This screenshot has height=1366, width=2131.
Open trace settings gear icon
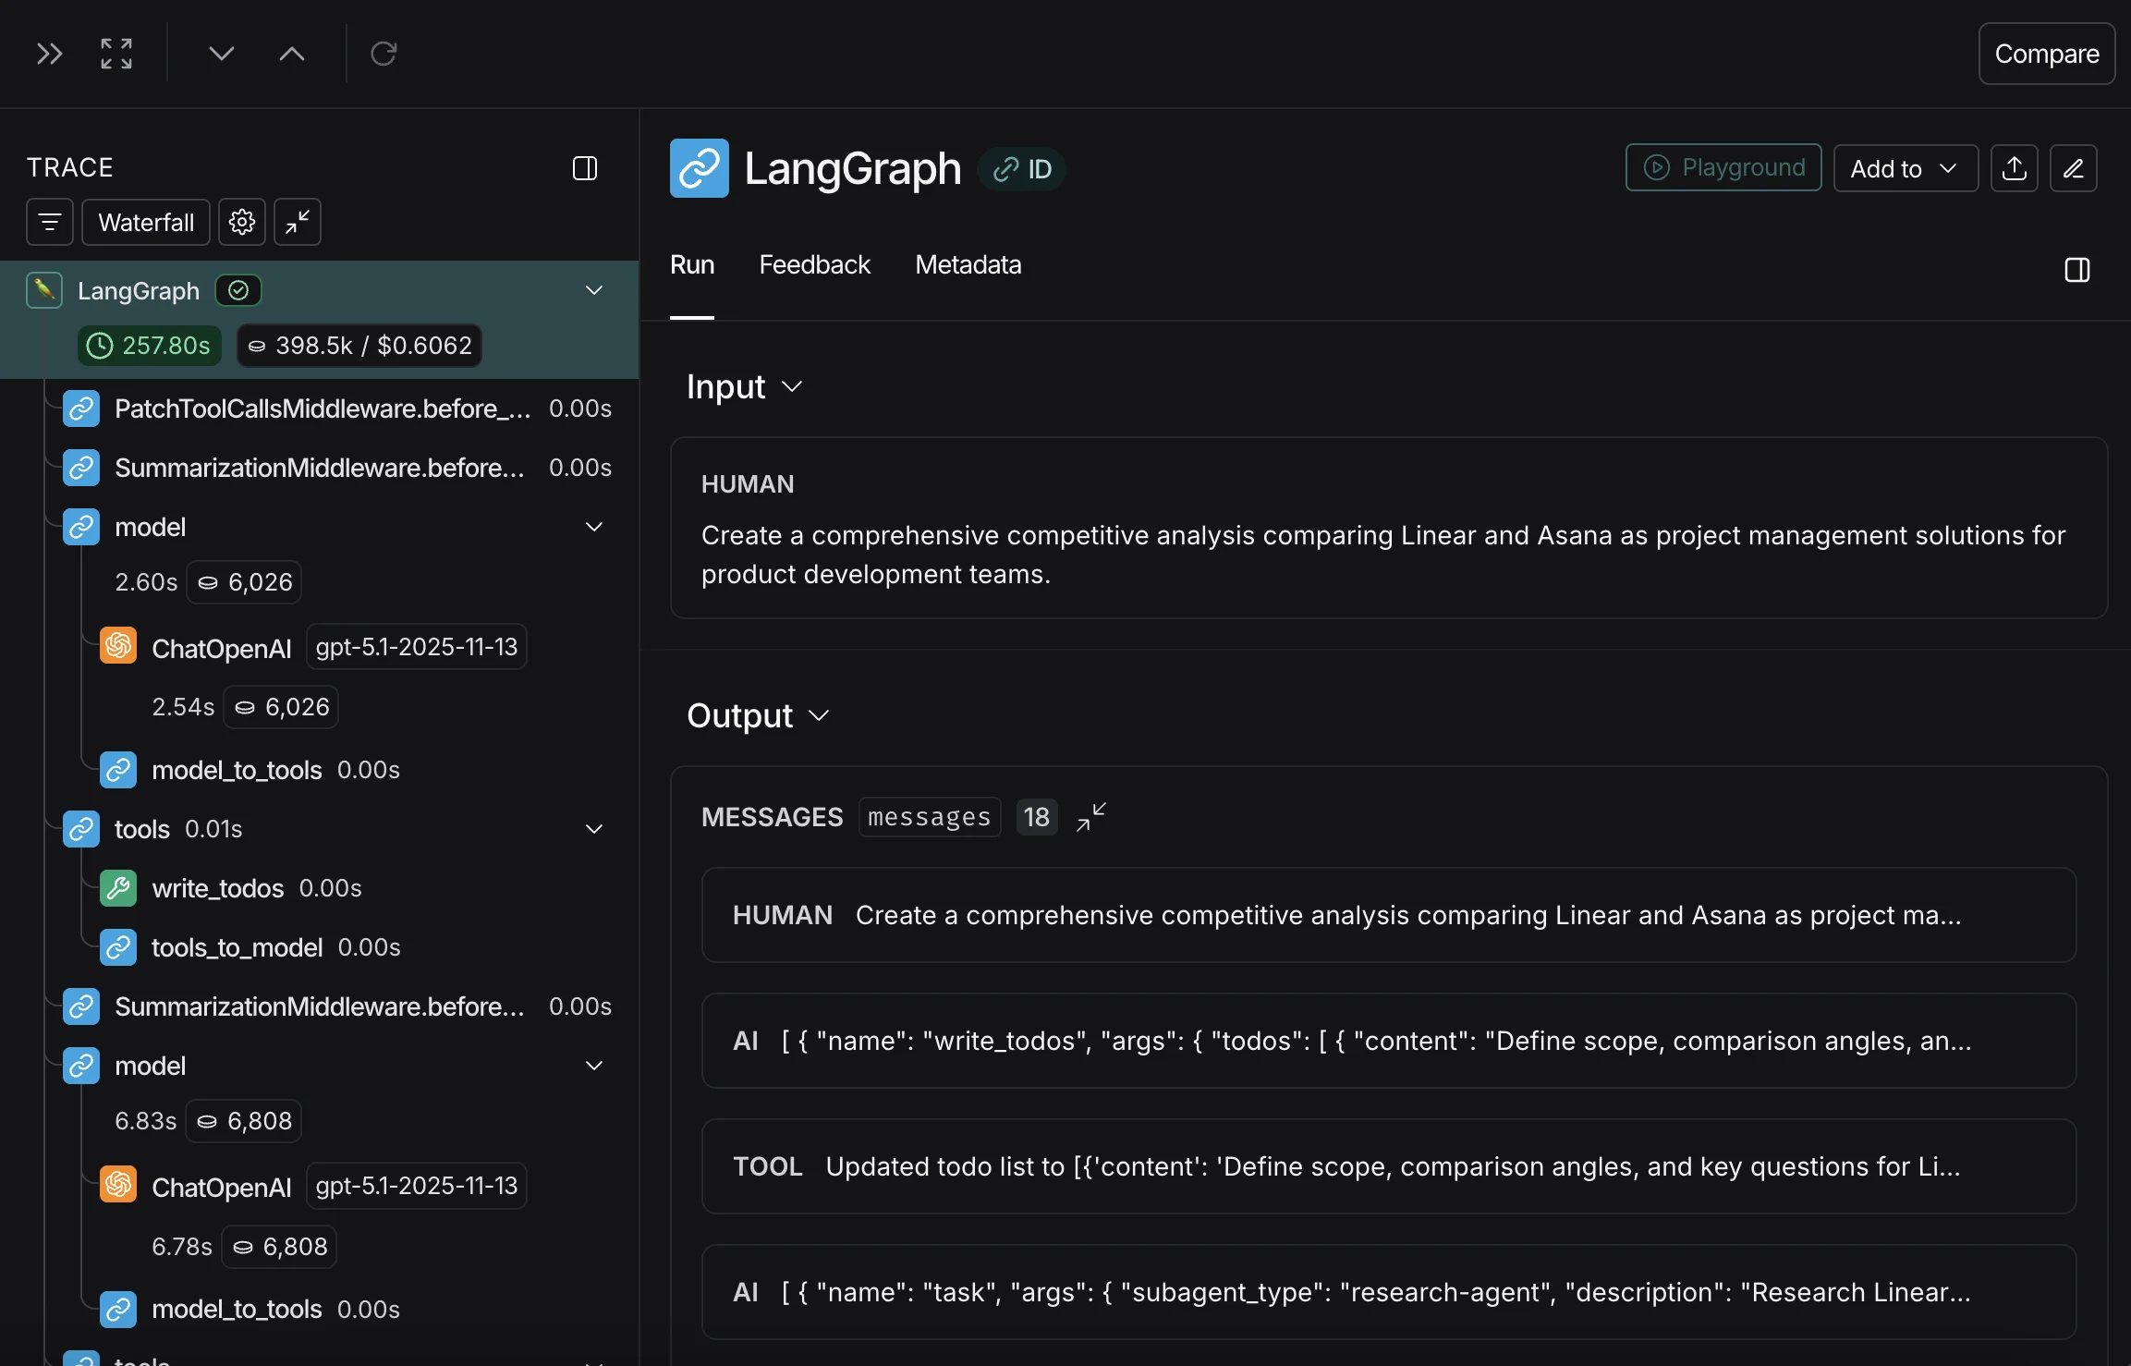(242, 222)
